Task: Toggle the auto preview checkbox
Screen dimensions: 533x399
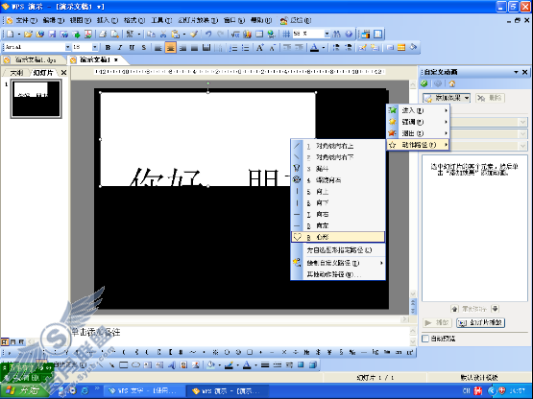Action: [425, 339]
